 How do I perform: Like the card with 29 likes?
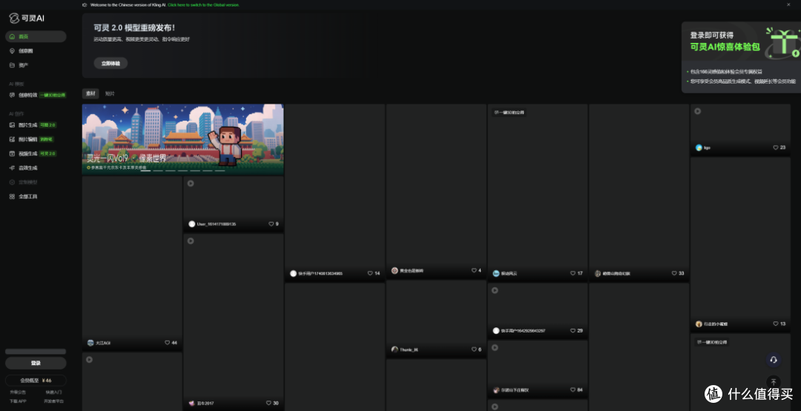tap(573, 330)
